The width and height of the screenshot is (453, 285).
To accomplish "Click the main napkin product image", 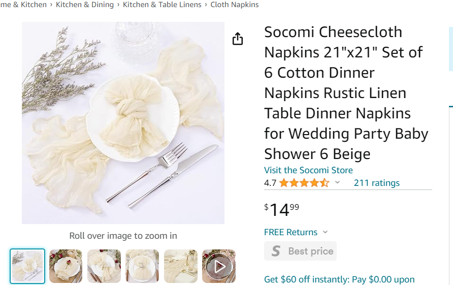I will [123, 123].
